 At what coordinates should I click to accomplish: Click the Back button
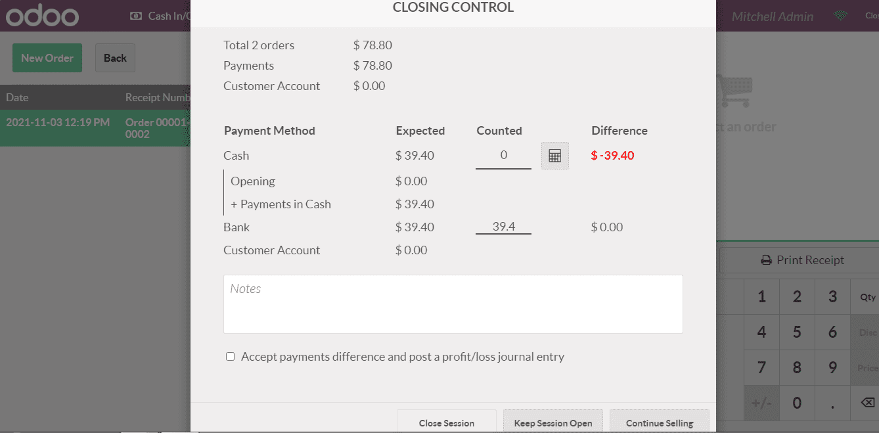tap(115, 58)
